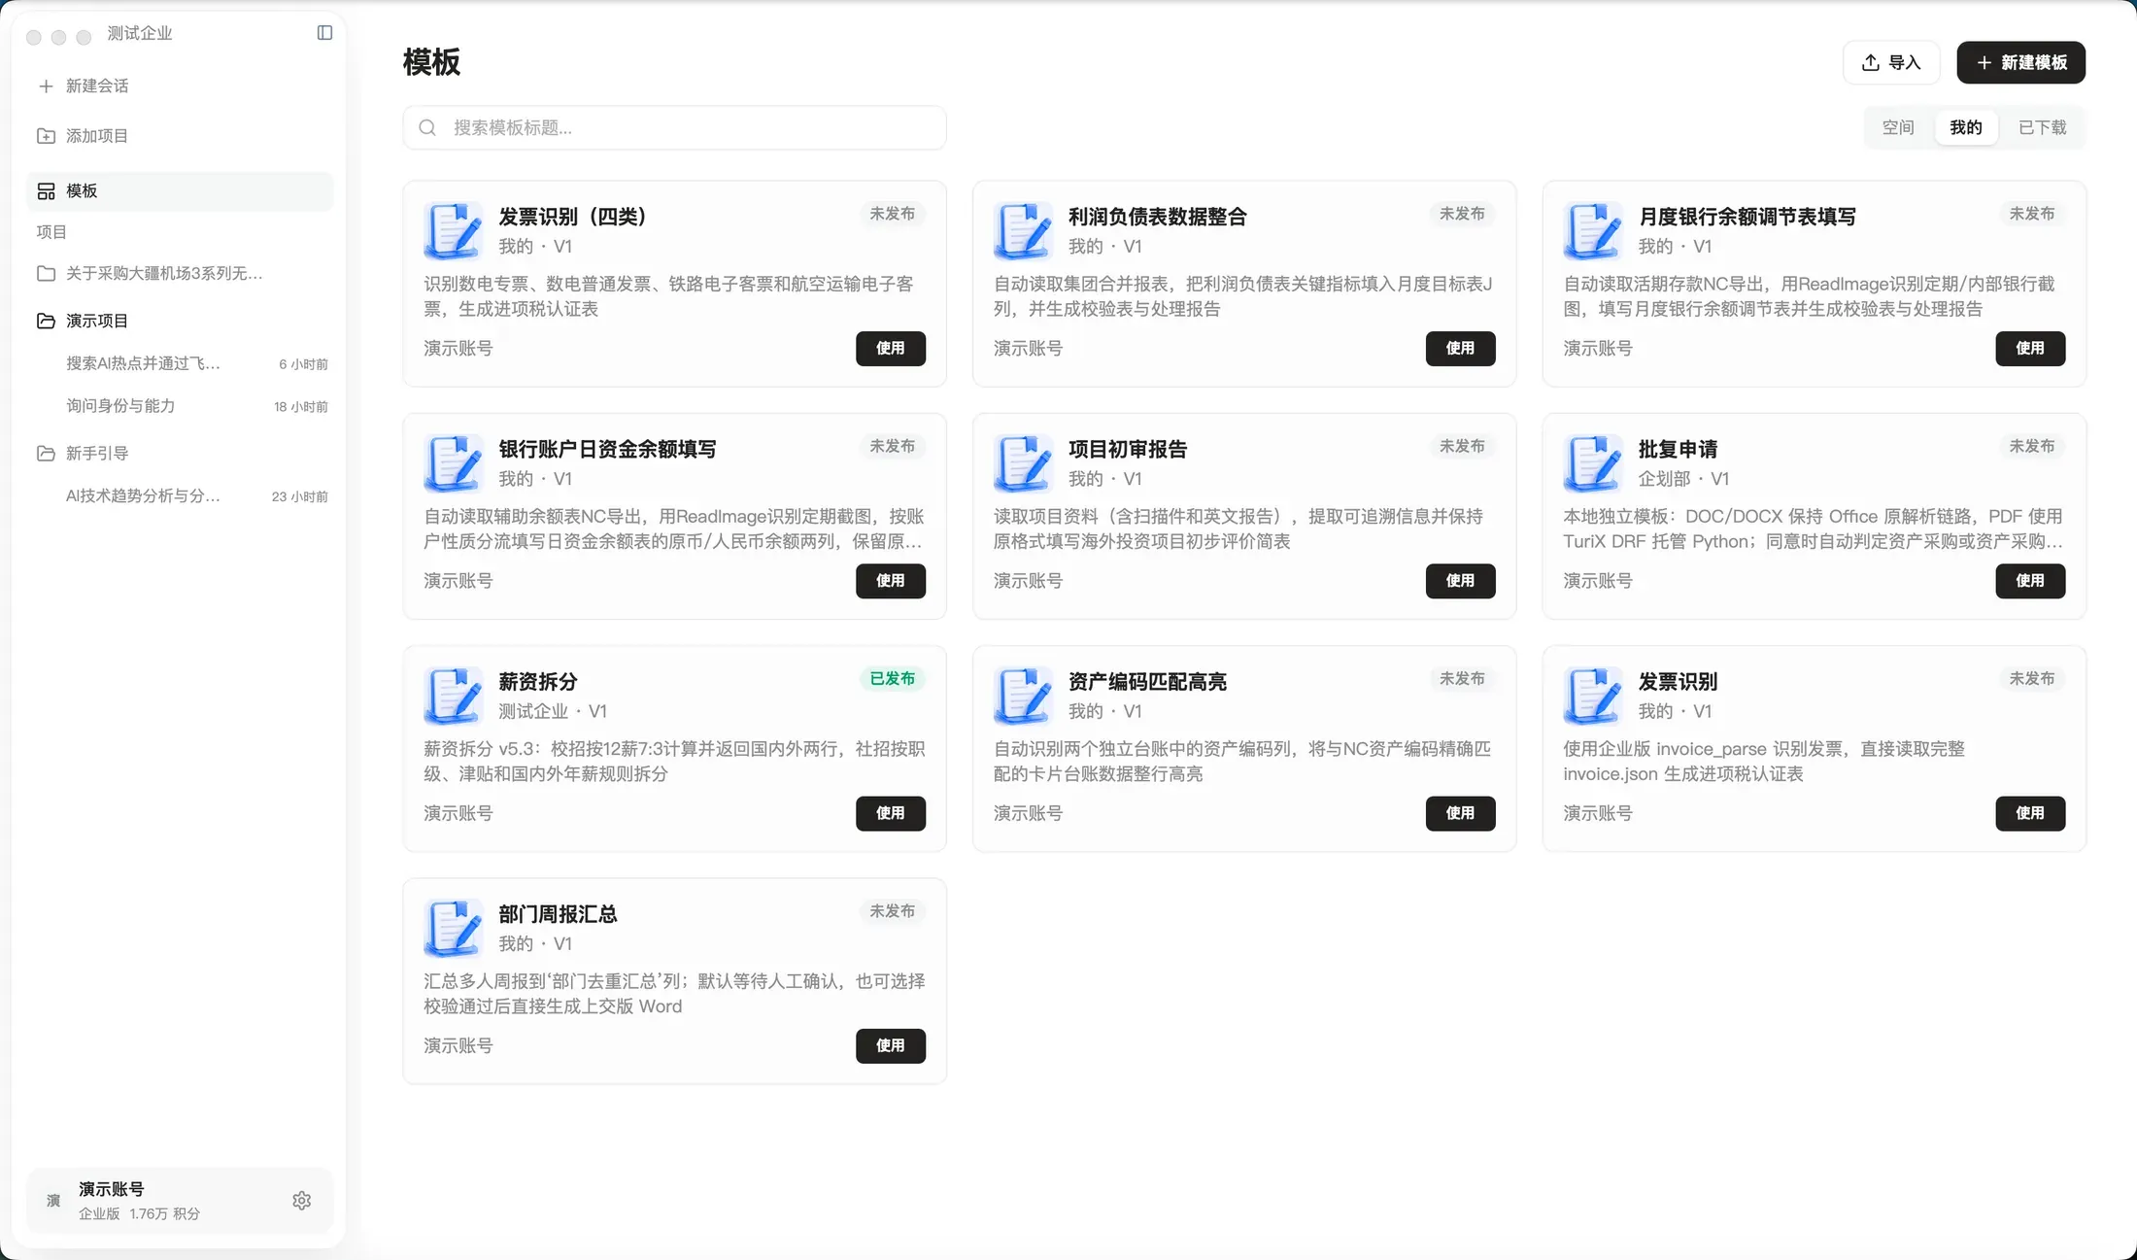Viewport: 2137px width, 1260px height.
Task: Click the 批复申请 card title
Action: click(1678, 450)
